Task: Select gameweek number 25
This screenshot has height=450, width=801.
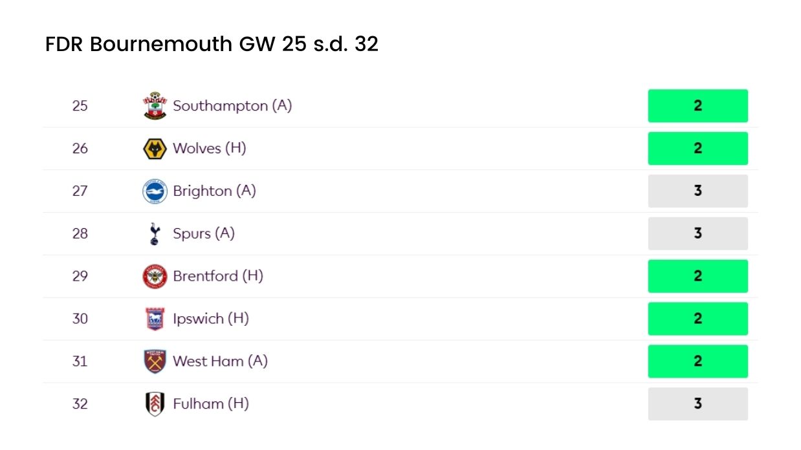Action: tap(80, 106)
